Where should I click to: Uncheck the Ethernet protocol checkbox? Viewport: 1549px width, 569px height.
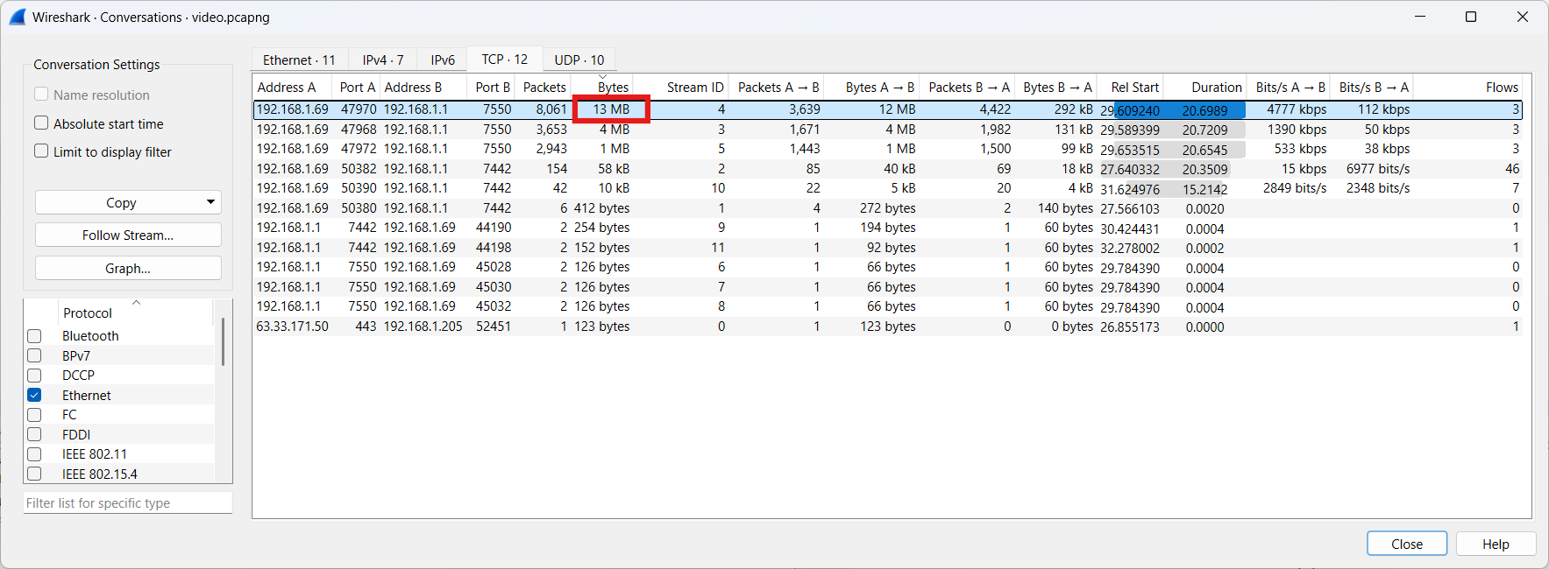34,395
